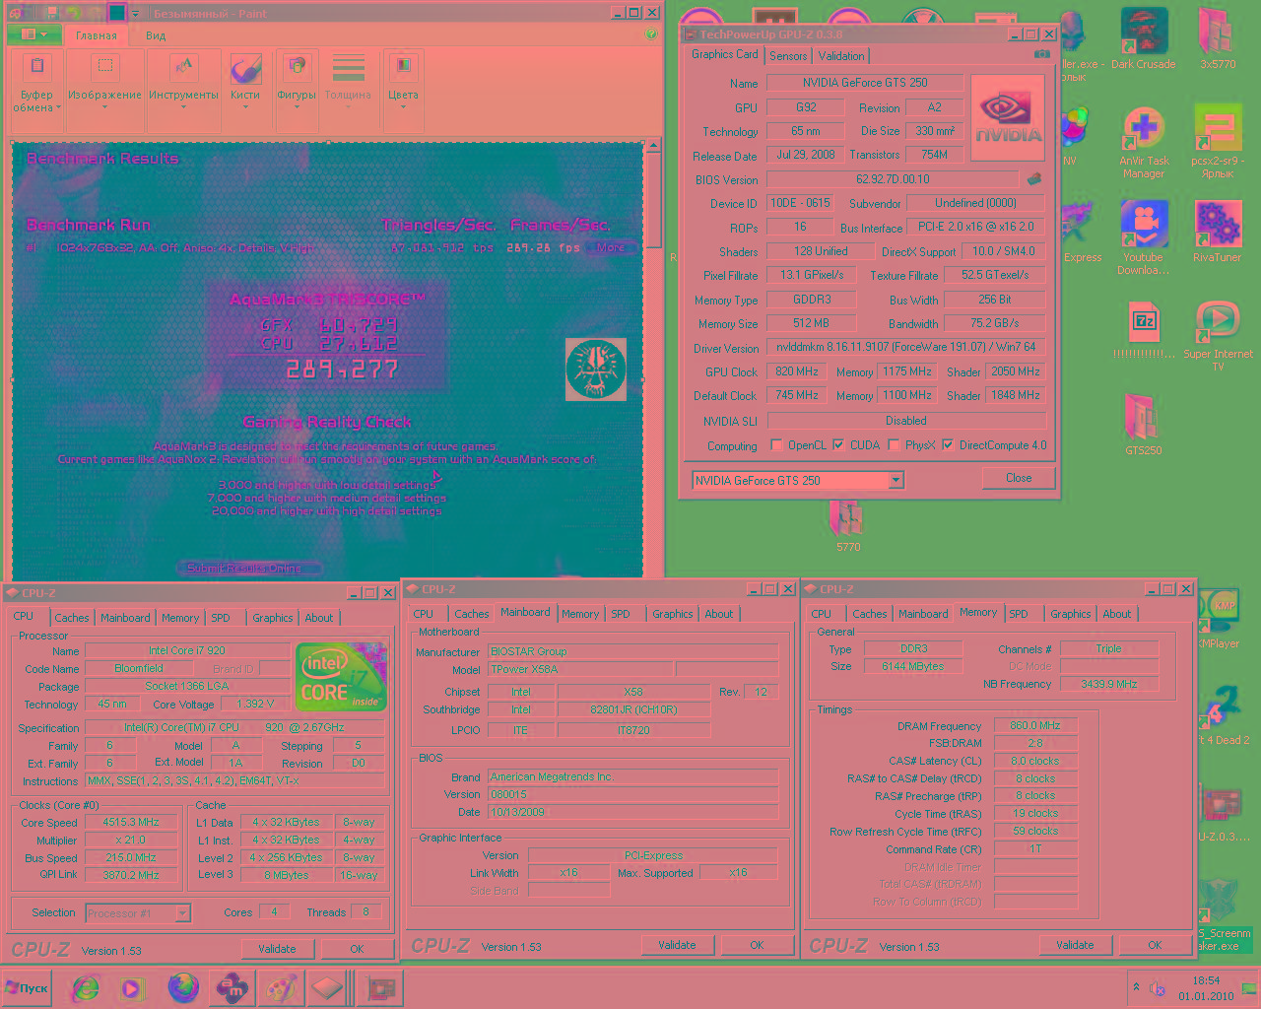
Task: Click the up arrow of the Paint canvas scrollbar
Action: click(652, 146)
